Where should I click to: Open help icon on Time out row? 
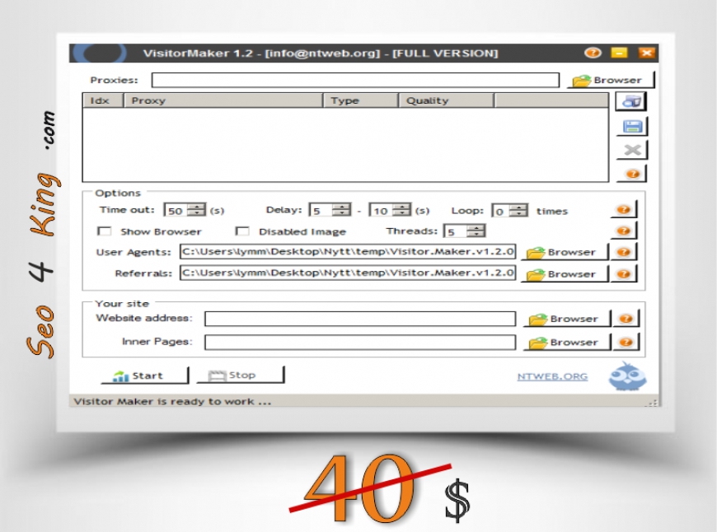click(624, 210)
